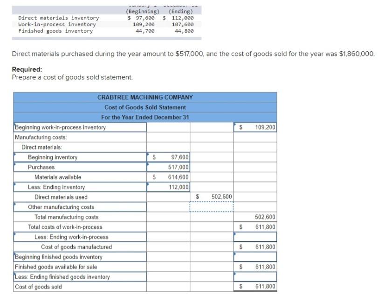Select the Cost of Goods Sold Statement title
Image resolution: width=378 pixels, height=307 pixels.
click(x=146, y=107)
